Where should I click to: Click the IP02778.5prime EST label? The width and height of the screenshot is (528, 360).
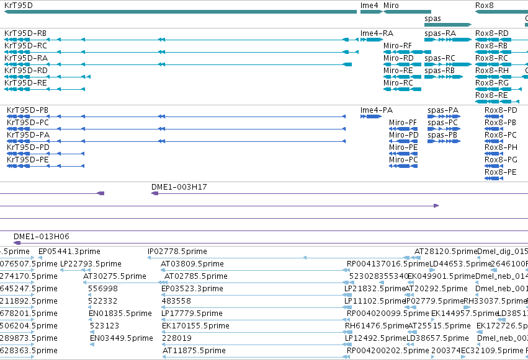tap(177, 252)
